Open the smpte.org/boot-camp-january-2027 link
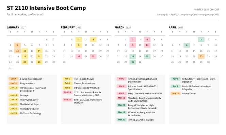Viewport: 226px width, 135px height. tap(200, 15)
